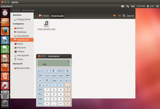The image size is (160, 109).
Task: Open LibreOffice Calc from the launcher
Action: tap(5, 49)
